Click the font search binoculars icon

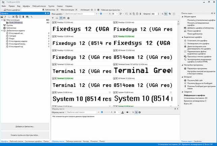[x=5, y=10]
